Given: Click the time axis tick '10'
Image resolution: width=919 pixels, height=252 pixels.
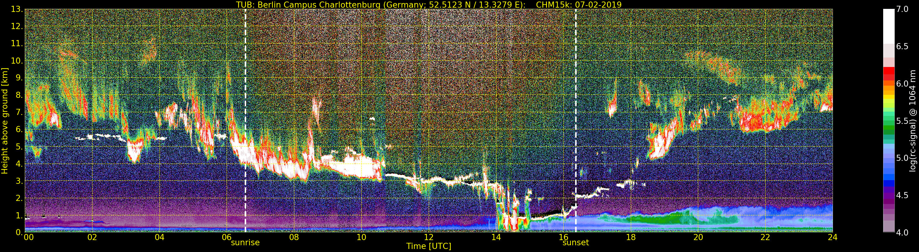Looking at the screenshot, I should (361, 237).
